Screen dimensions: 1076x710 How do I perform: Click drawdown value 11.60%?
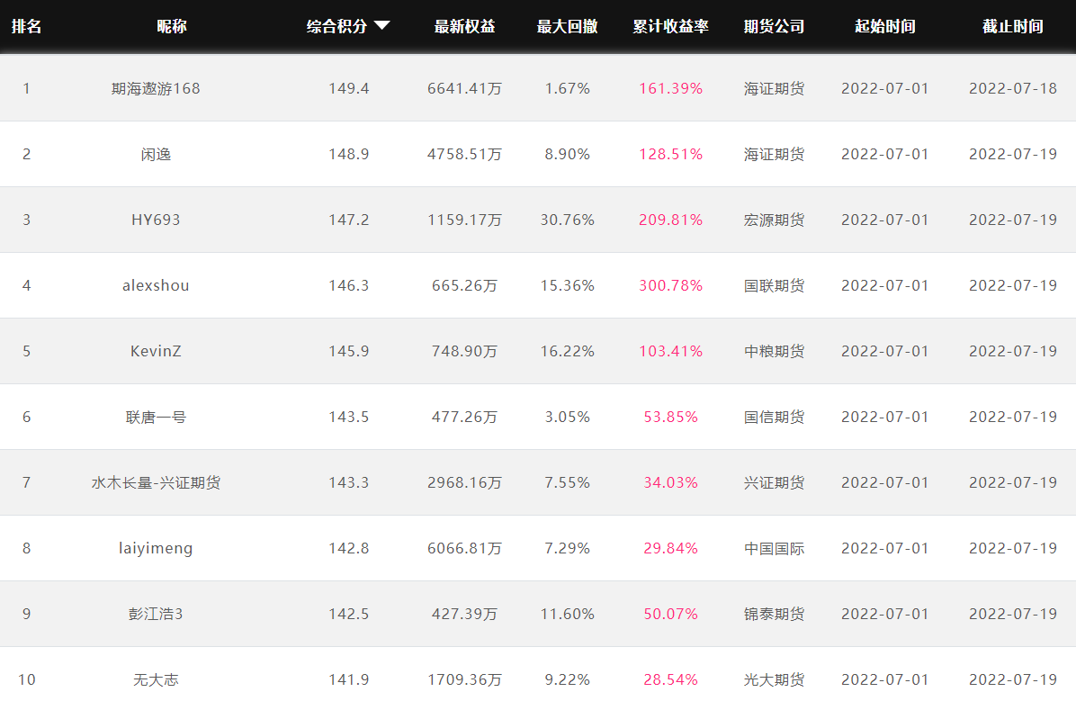click(568, 614)
